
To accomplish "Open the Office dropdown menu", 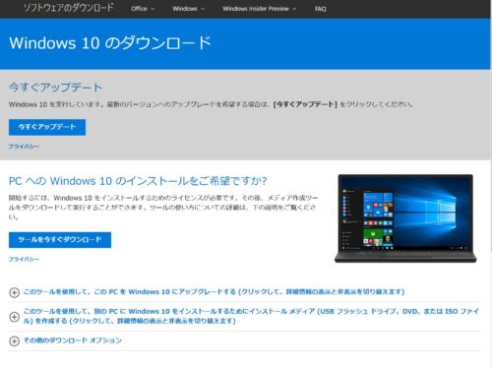I will point(143,9).
